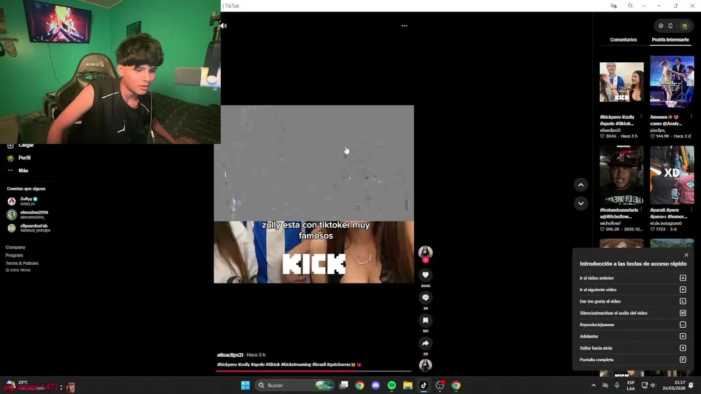Expand Terms & Policies footer section
This screenshot has height=394, width=701.
click(22, 263)
